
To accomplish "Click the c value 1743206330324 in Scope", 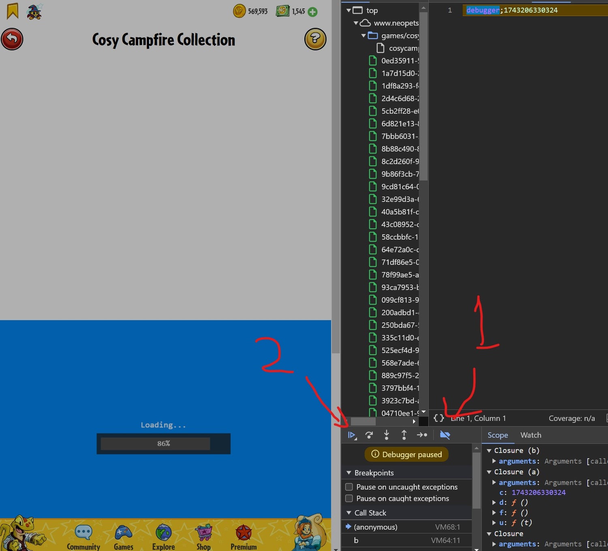I will coord(539,492).
